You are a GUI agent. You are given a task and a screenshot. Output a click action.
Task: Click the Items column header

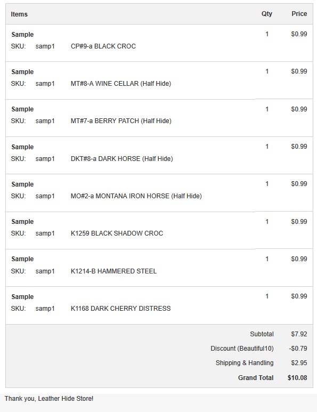click(19, 14)
